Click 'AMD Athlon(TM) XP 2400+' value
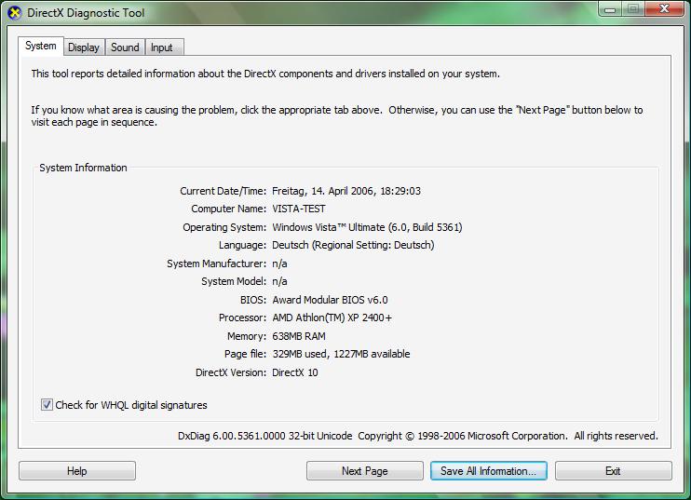This screenshot has width=691, height=500. coord(332,318)
